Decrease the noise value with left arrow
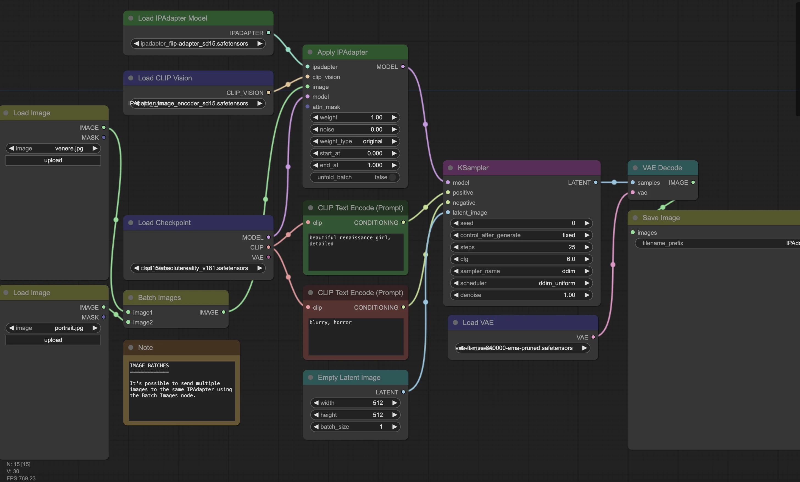 coord(316,129)
